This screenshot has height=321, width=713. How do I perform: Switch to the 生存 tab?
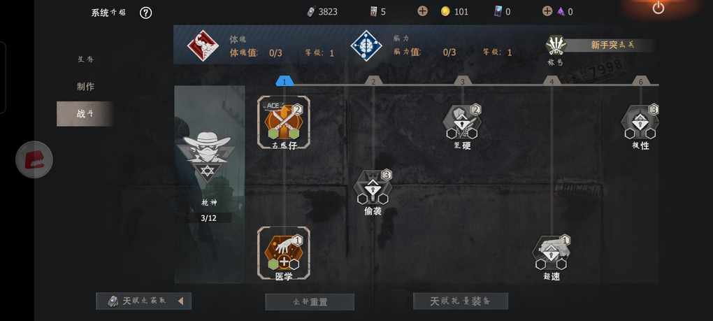85,59
